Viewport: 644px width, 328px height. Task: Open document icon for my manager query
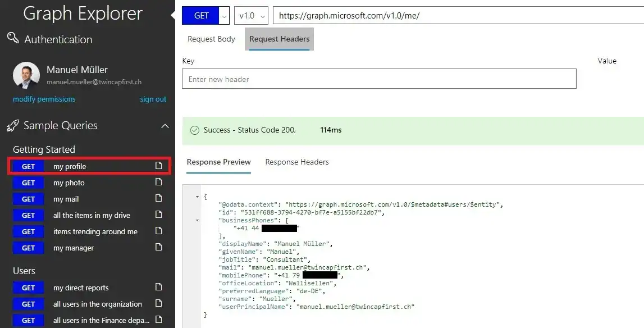tap(158, 247)
